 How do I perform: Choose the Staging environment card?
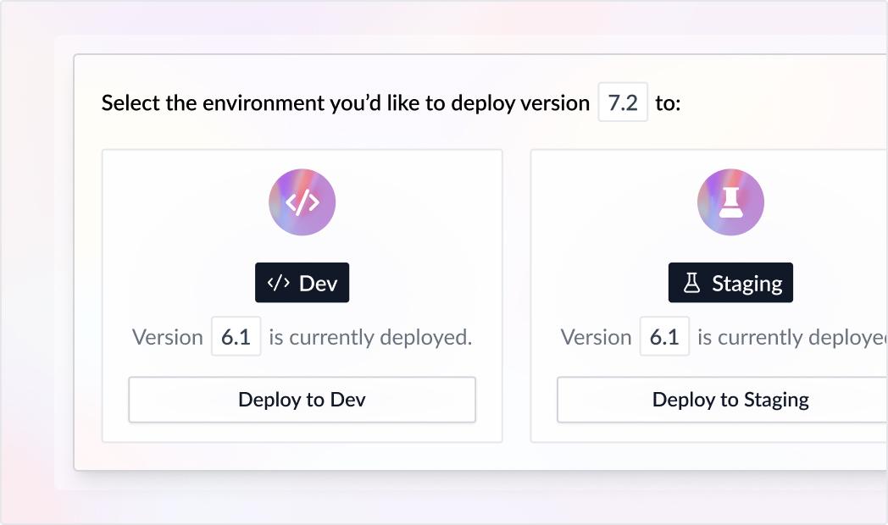click(x=731, y=296)
